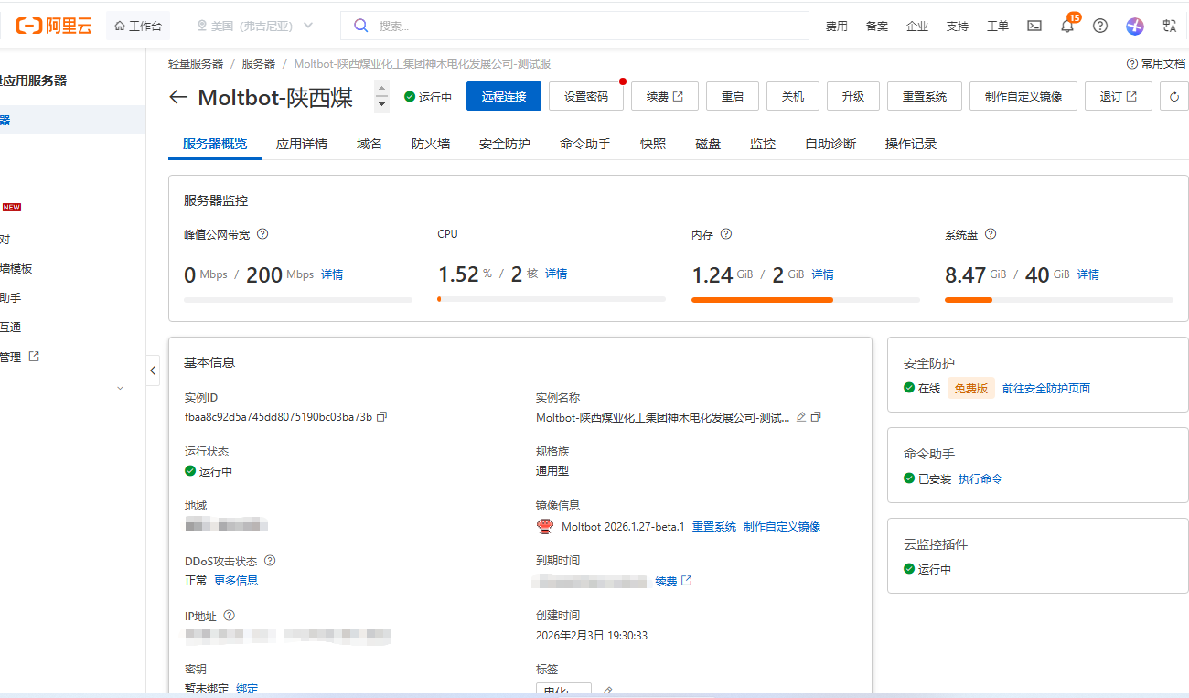Click the 远程连接 button
The image size is (1189, 698).
click(x=503, y=97)
